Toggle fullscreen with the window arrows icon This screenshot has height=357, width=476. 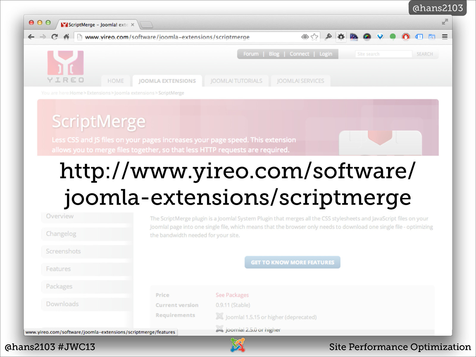(x=445, y=22)
